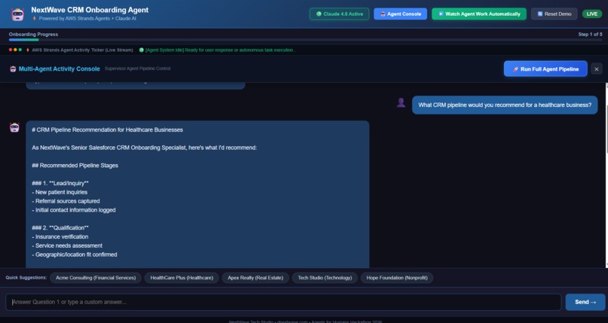Click the '# CRM Pipeline Recommendation for Healthcare Businesses' title
The width and height of the screenshot is (608, 323).
click(x=107, y=130)
